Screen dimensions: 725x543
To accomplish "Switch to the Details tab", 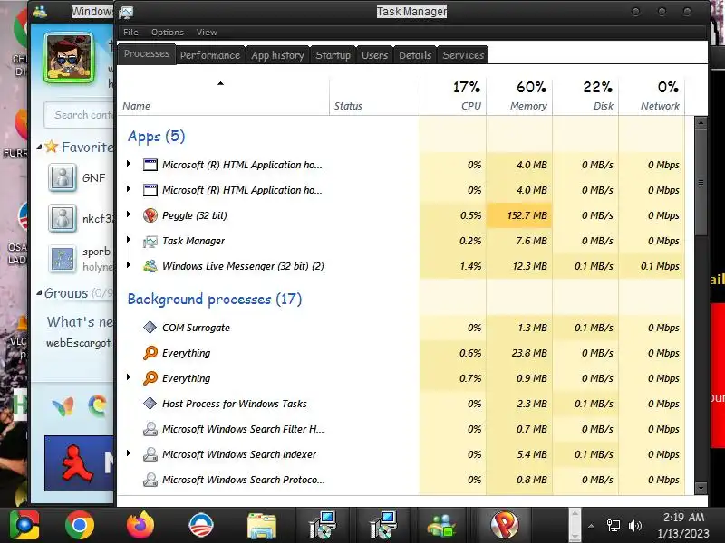I will tap(415, 55).
